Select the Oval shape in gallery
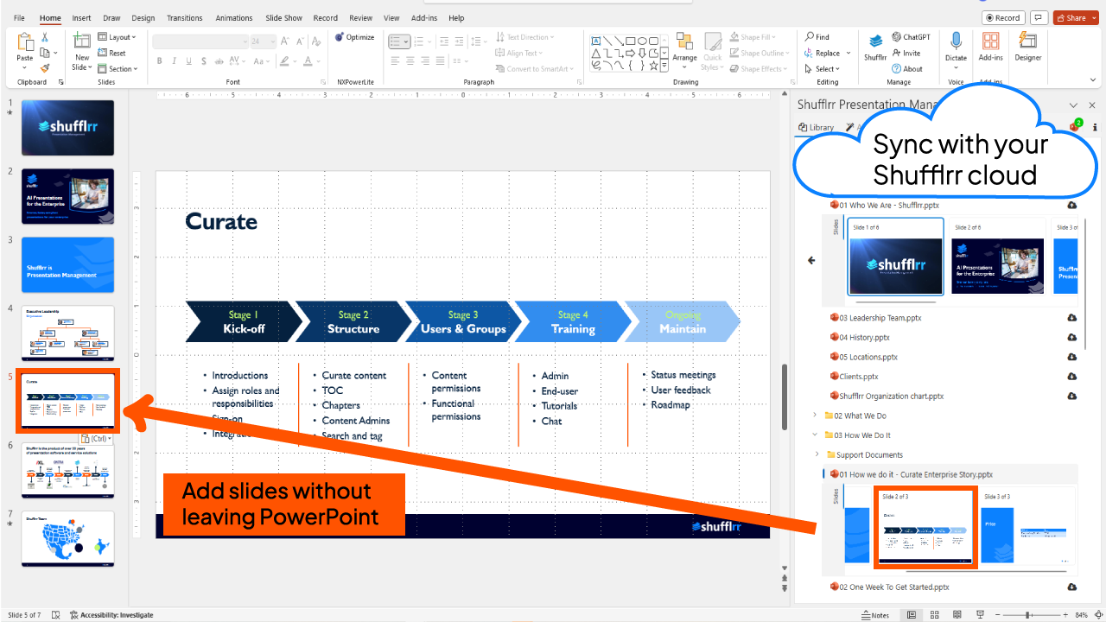1106x622 pixels. pos(644,41)
